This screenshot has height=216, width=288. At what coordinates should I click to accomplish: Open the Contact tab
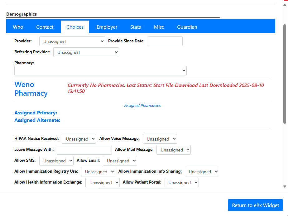[x=45, y=27]
